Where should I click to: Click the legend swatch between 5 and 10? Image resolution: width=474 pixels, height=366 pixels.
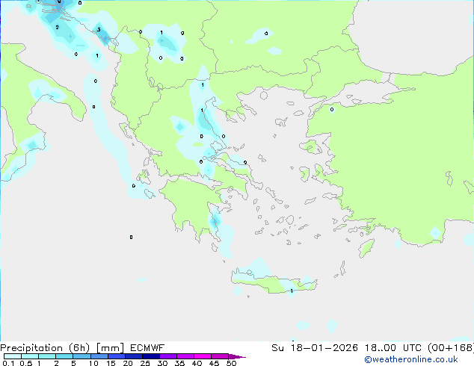click(x=81, y=356)
